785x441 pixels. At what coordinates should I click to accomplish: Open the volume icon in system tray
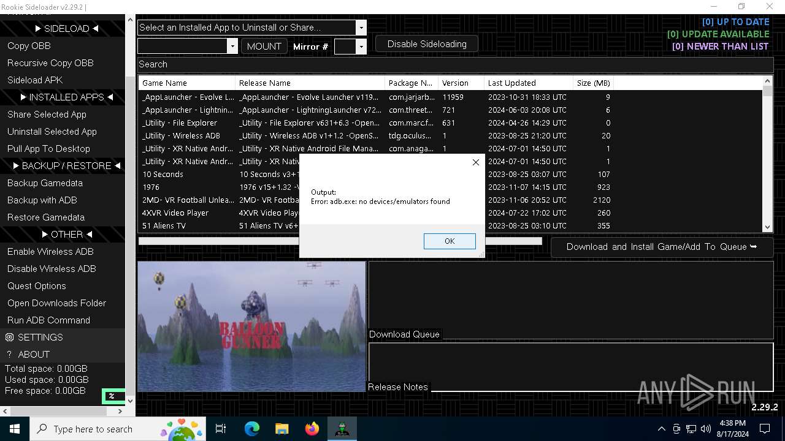[x=706, y=429]
